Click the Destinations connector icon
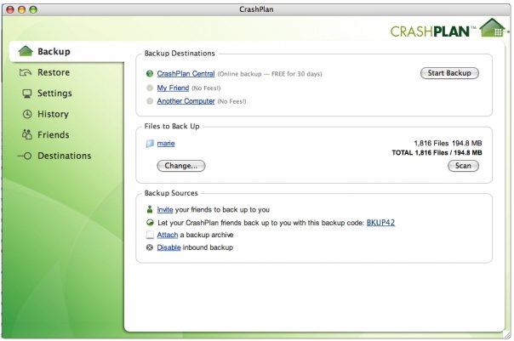 25,156
